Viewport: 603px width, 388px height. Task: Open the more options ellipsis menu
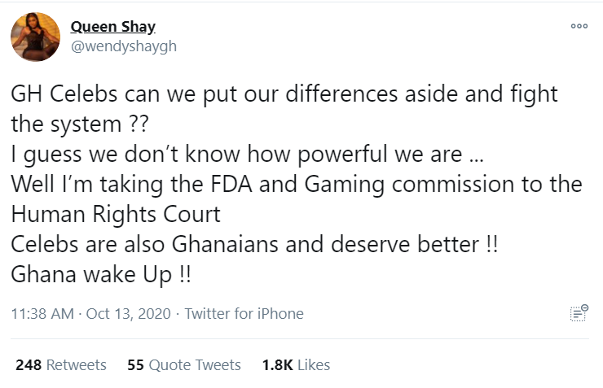coord(579,26)
